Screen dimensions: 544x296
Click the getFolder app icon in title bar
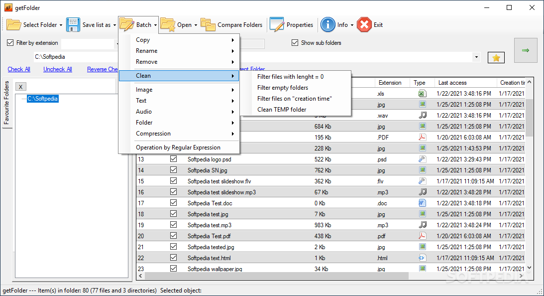[x=8, y=7]
